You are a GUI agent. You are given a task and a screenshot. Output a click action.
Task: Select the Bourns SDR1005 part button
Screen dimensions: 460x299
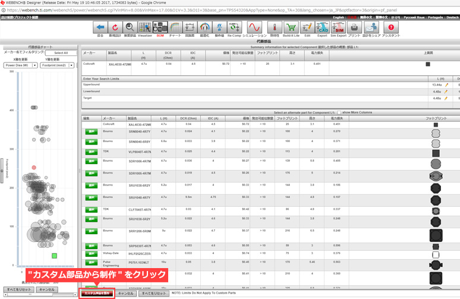[x=92, y=174]
